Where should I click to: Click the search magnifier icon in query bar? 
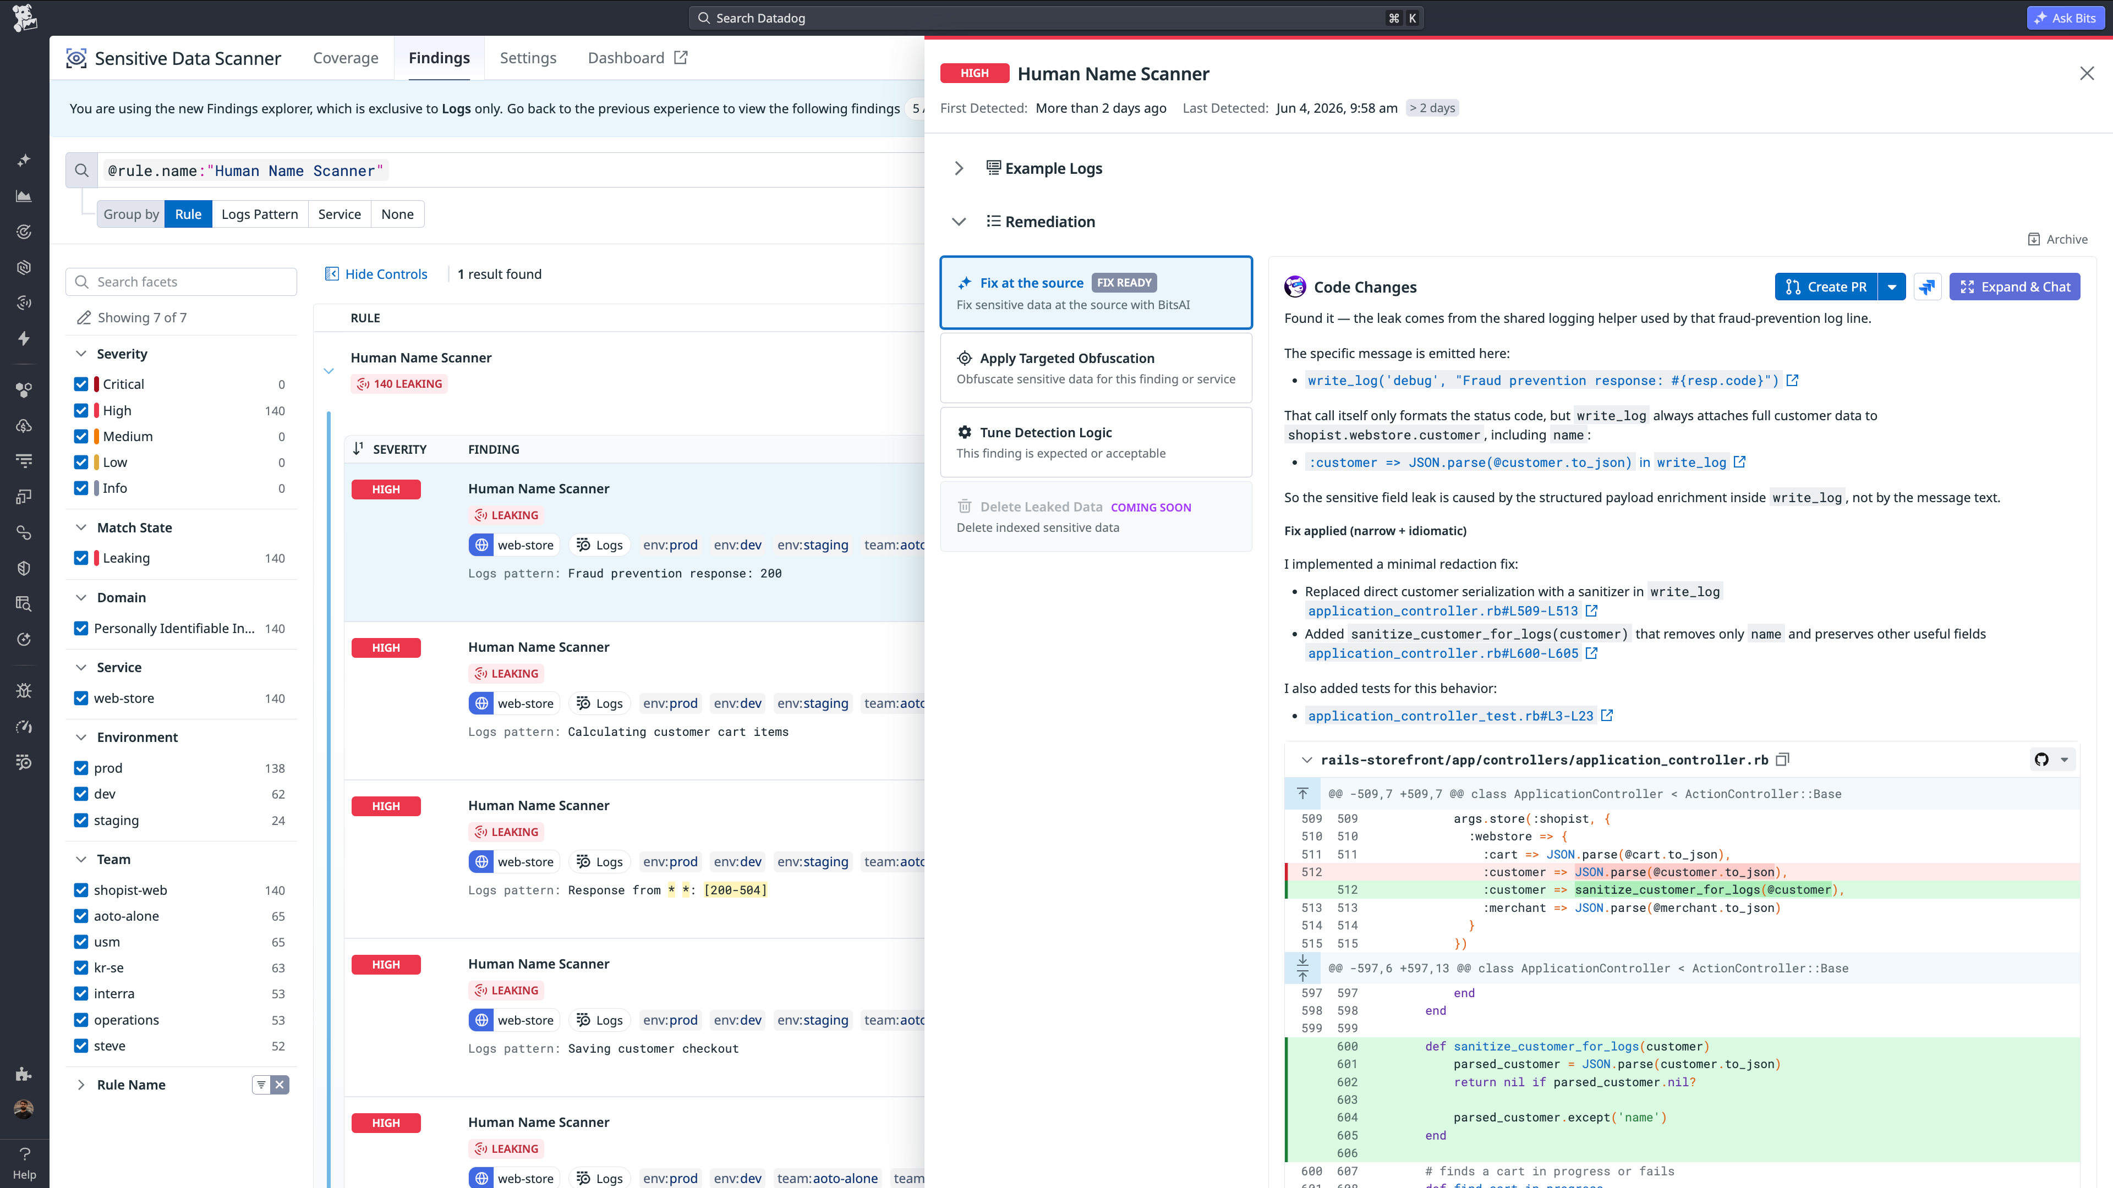[x=81, y=170]
